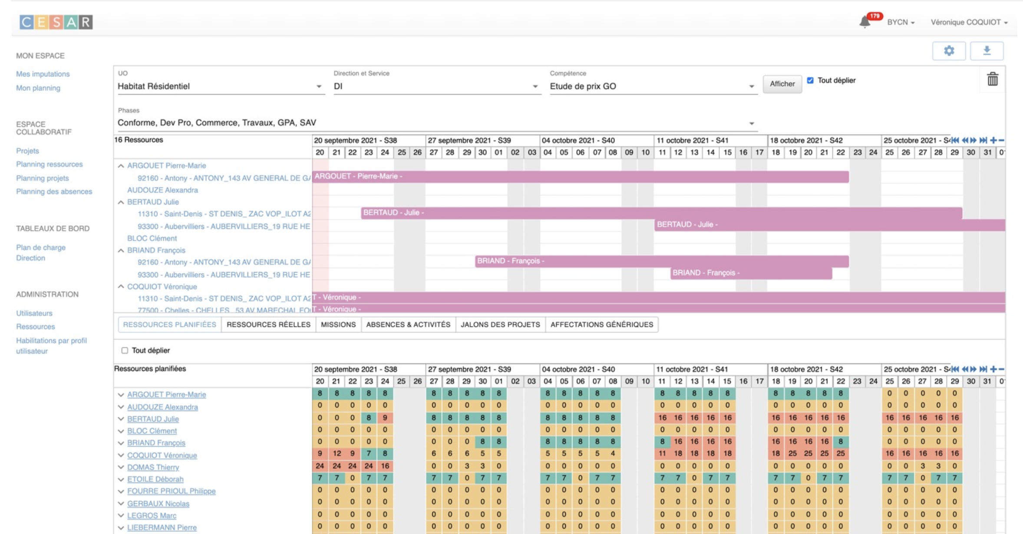Uncheck the top Tout déplier checkbox
Screen dimensions: 1023x534
click(810, 80)
